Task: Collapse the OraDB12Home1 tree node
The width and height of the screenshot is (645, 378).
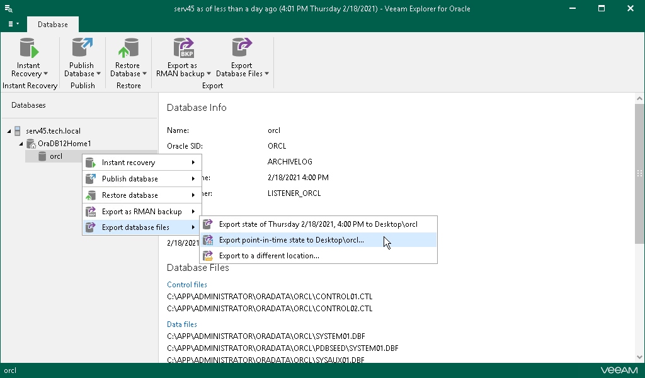Action: click(21, 144)
